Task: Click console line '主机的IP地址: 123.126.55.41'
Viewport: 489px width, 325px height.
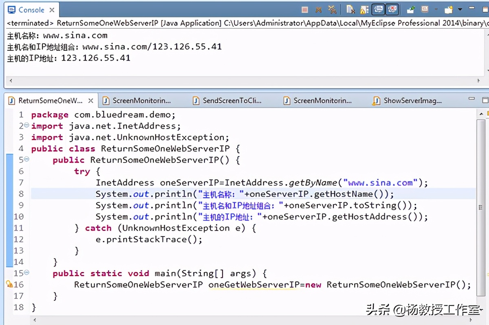Action: 68,58
